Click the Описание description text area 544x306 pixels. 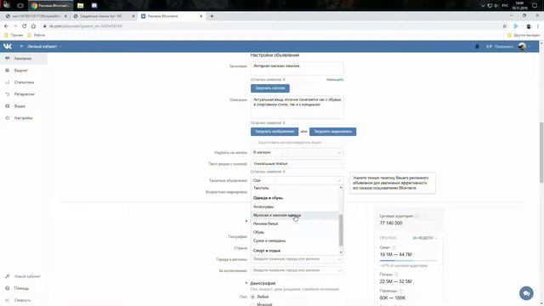point(297,107)
